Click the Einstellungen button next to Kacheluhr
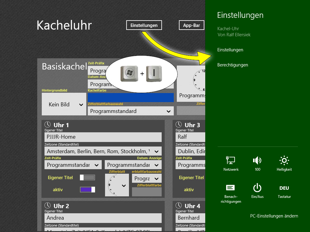310x232 pixels. pyautogui.click(x=144, y=25)
